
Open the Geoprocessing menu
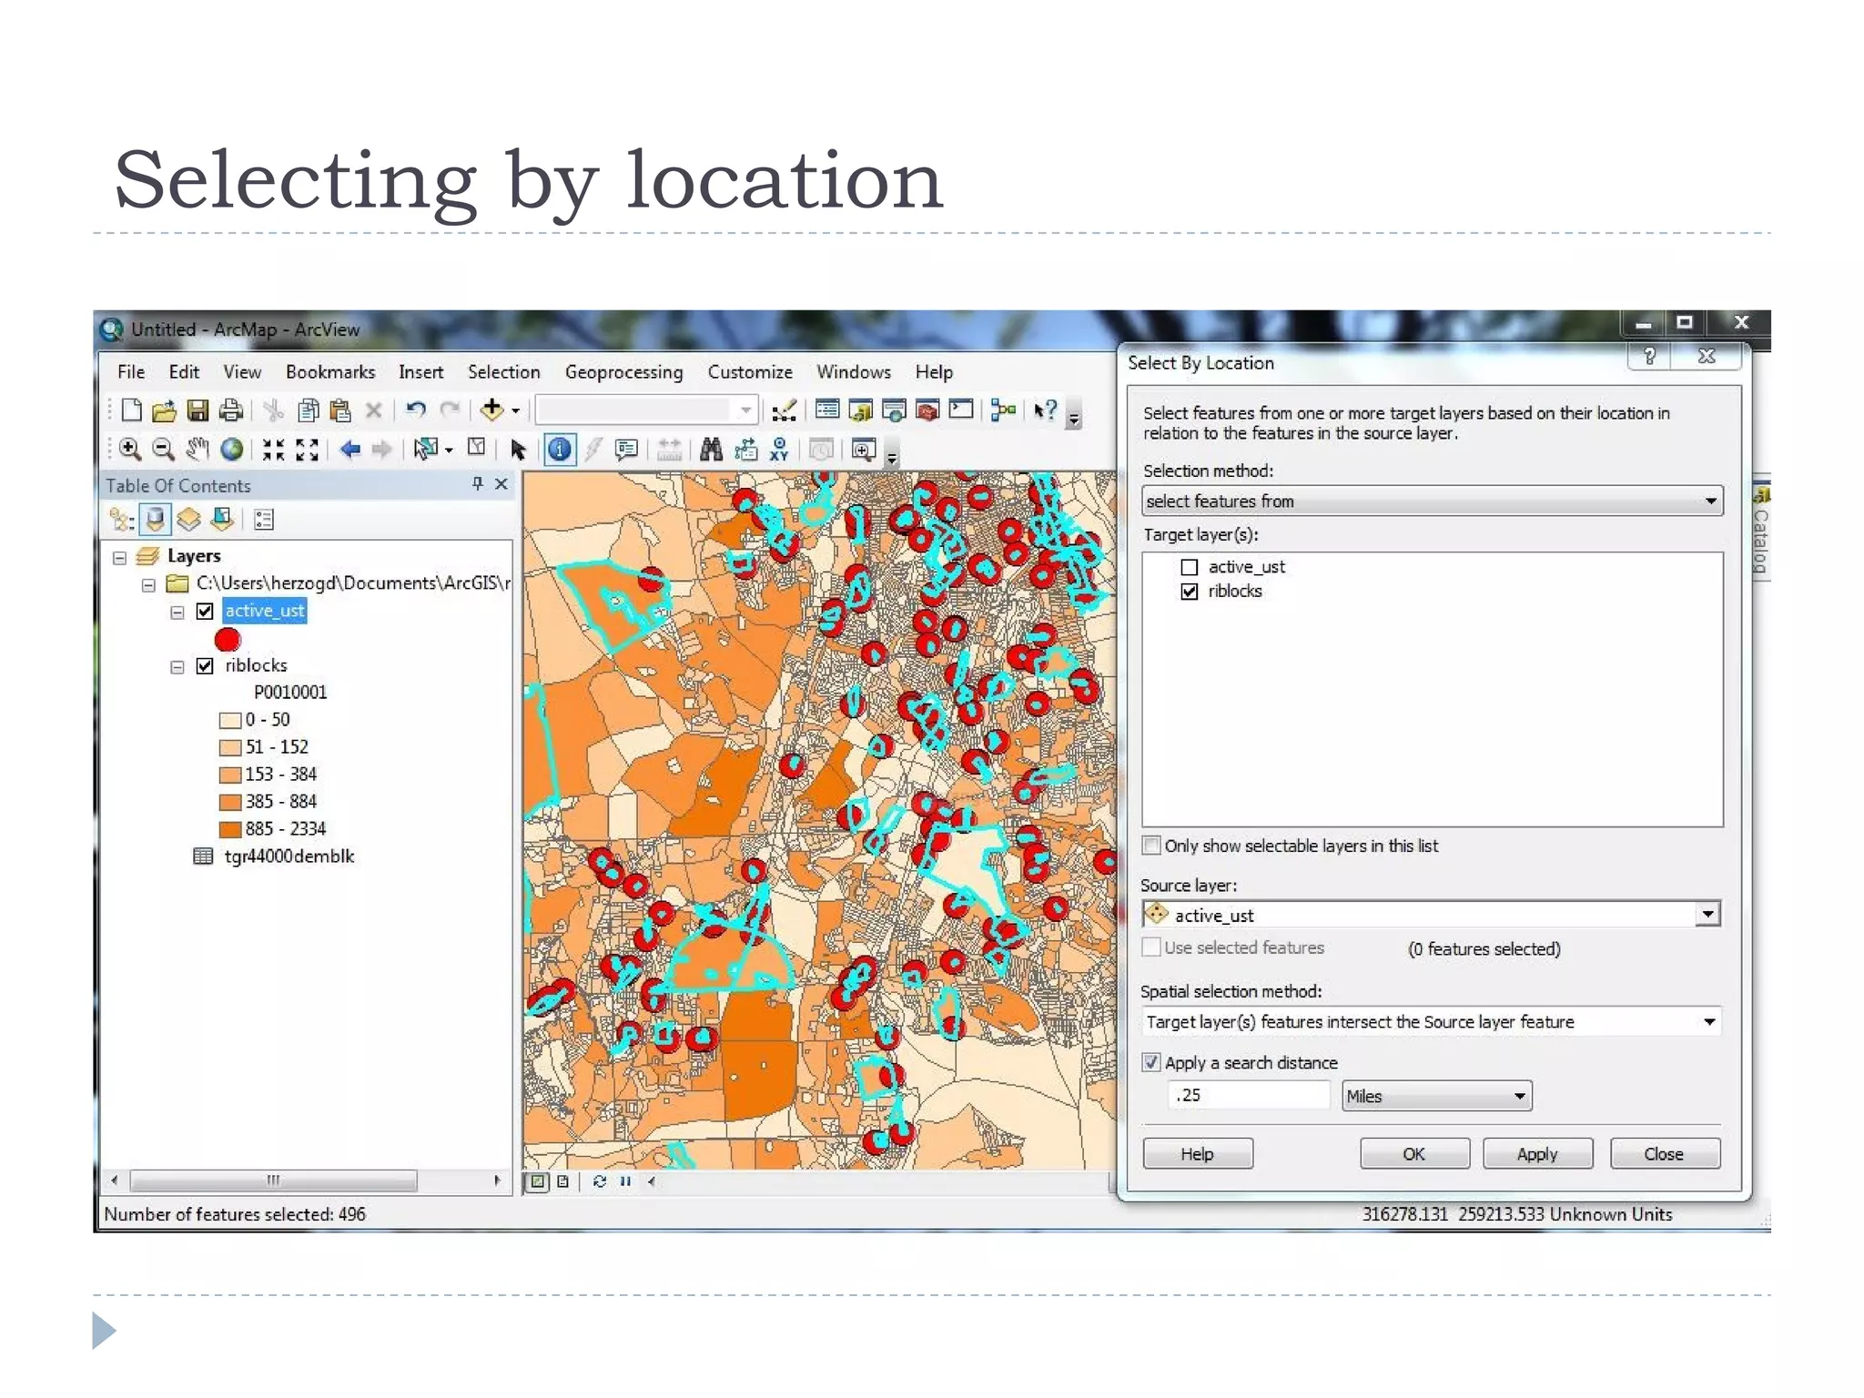tap(623, 372)
